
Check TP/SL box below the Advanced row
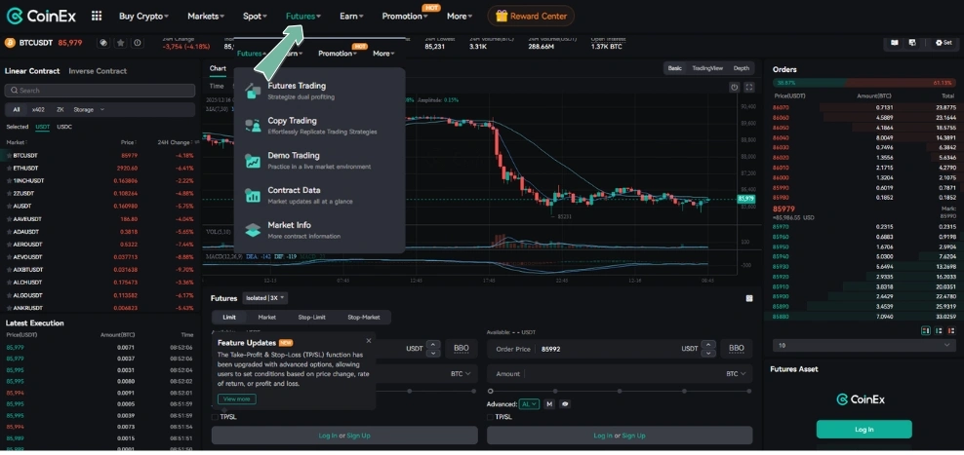coord(490,417)
